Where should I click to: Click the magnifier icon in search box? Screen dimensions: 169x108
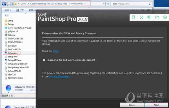coord(150,4)
